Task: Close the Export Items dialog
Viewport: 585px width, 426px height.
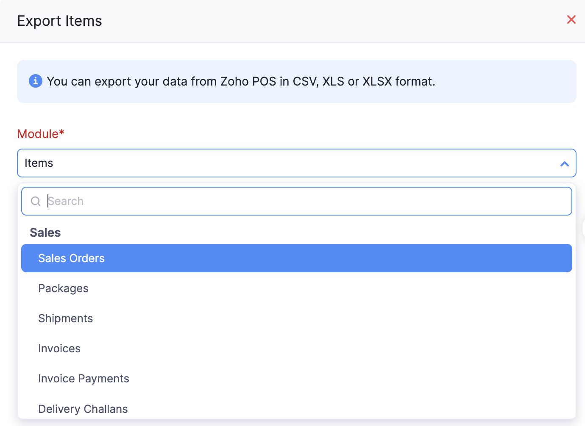Action: coord(571,19)
